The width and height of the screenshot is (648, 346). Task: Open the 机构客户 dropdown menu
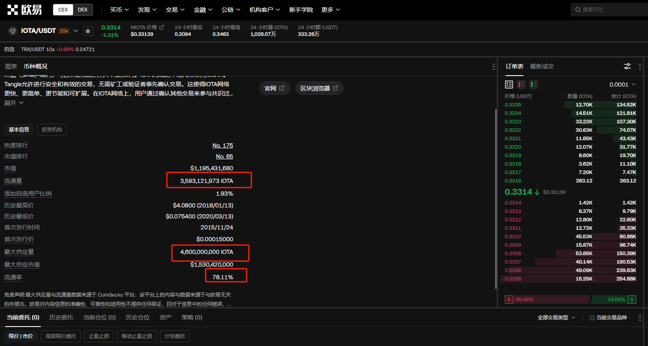point(265,10)
